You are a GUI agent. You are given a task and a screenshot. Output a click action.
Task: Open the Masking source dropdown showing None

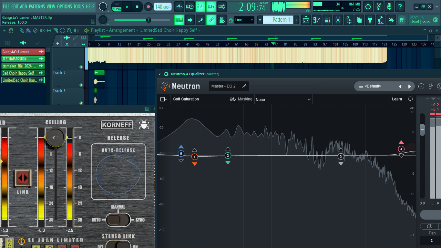click(x=283, y=99)
